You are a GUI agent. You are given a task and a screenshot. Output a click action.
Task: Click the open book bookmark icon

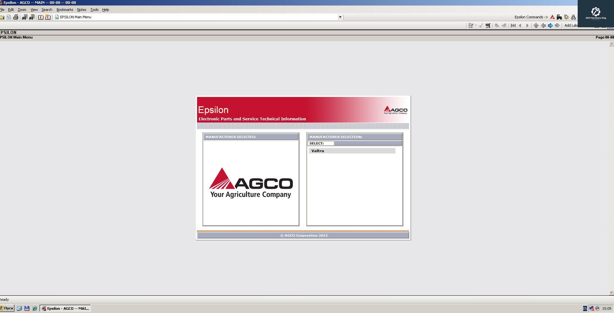(x=41, y=17)
